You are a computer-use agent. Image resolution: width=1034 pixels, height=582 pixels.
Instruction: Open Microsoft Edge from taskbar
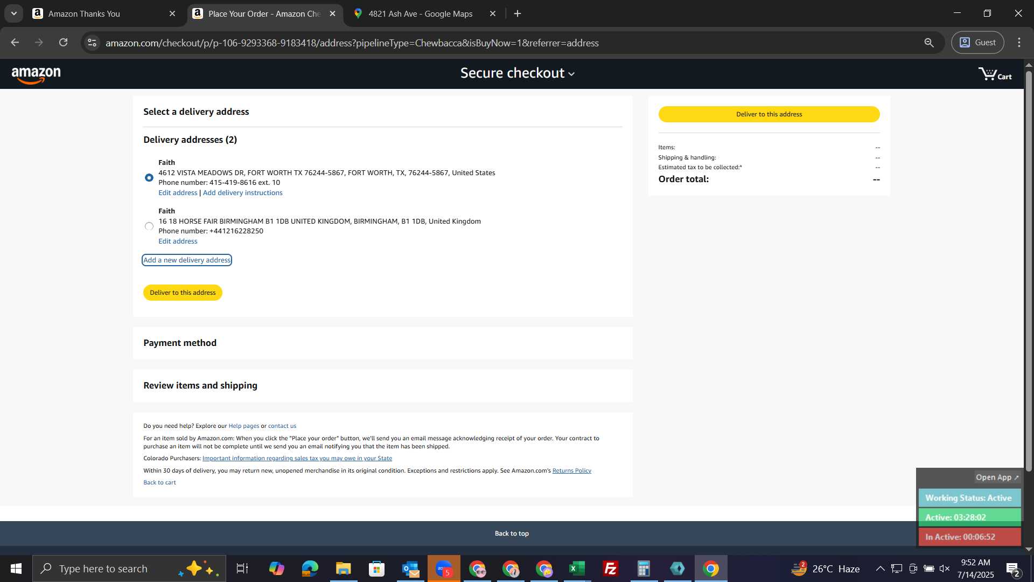coord(310,569)
